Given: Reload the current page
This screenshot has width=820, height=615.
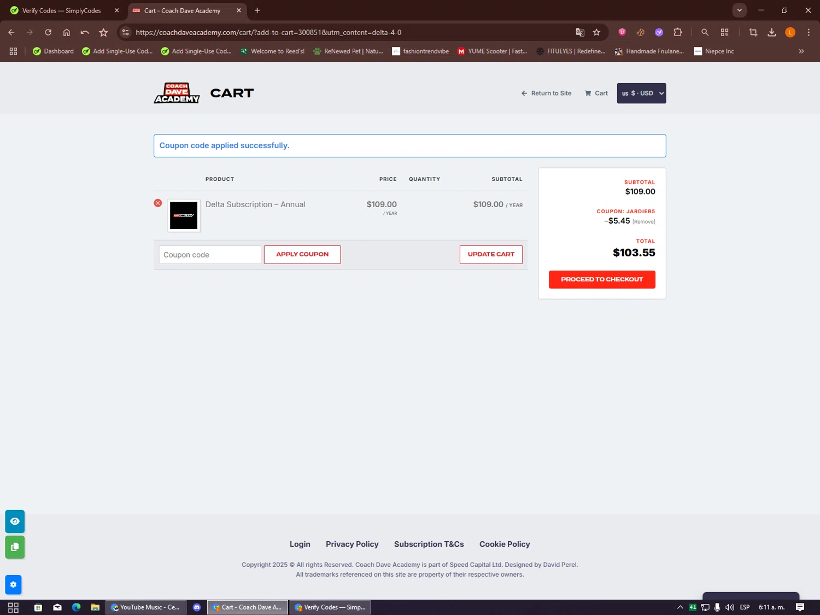Looking at the screenshot, I should tap(48, 32).
